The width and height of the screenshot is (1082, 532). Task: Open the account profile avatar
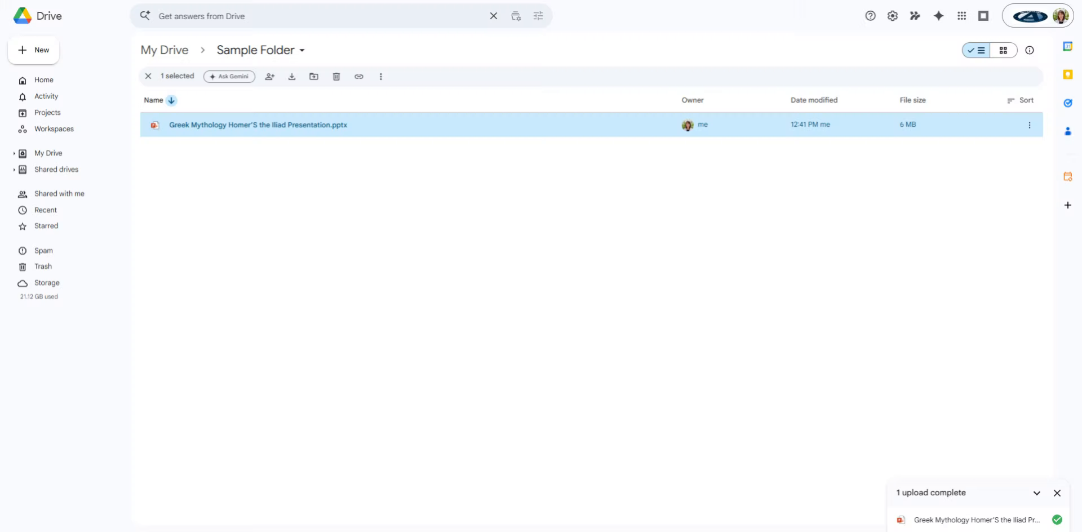pyautogui.click(x=1061, y=16)
